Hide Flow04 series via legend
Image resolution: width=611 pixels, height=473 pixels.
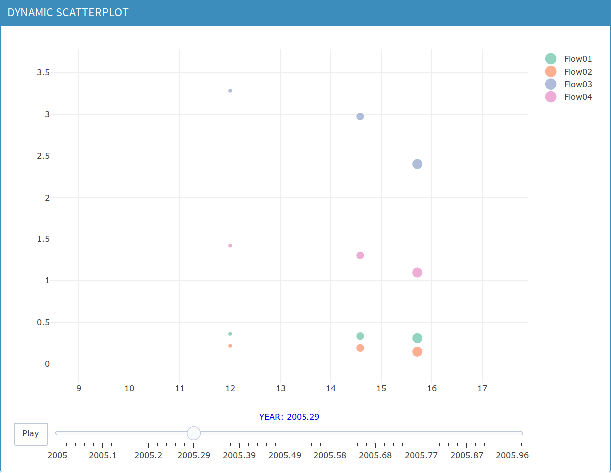pos(578,97)
